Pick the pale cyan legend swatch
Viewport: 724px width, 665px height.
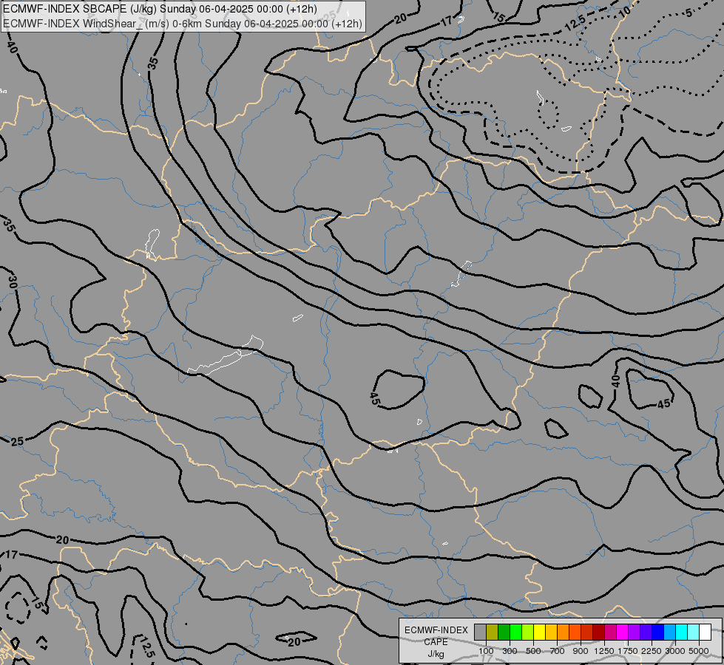point(693,632)
